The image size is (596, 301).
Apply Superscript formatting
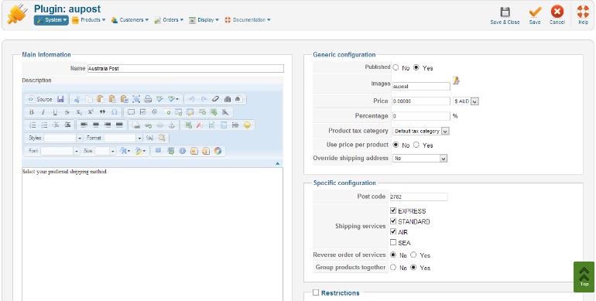91,112
